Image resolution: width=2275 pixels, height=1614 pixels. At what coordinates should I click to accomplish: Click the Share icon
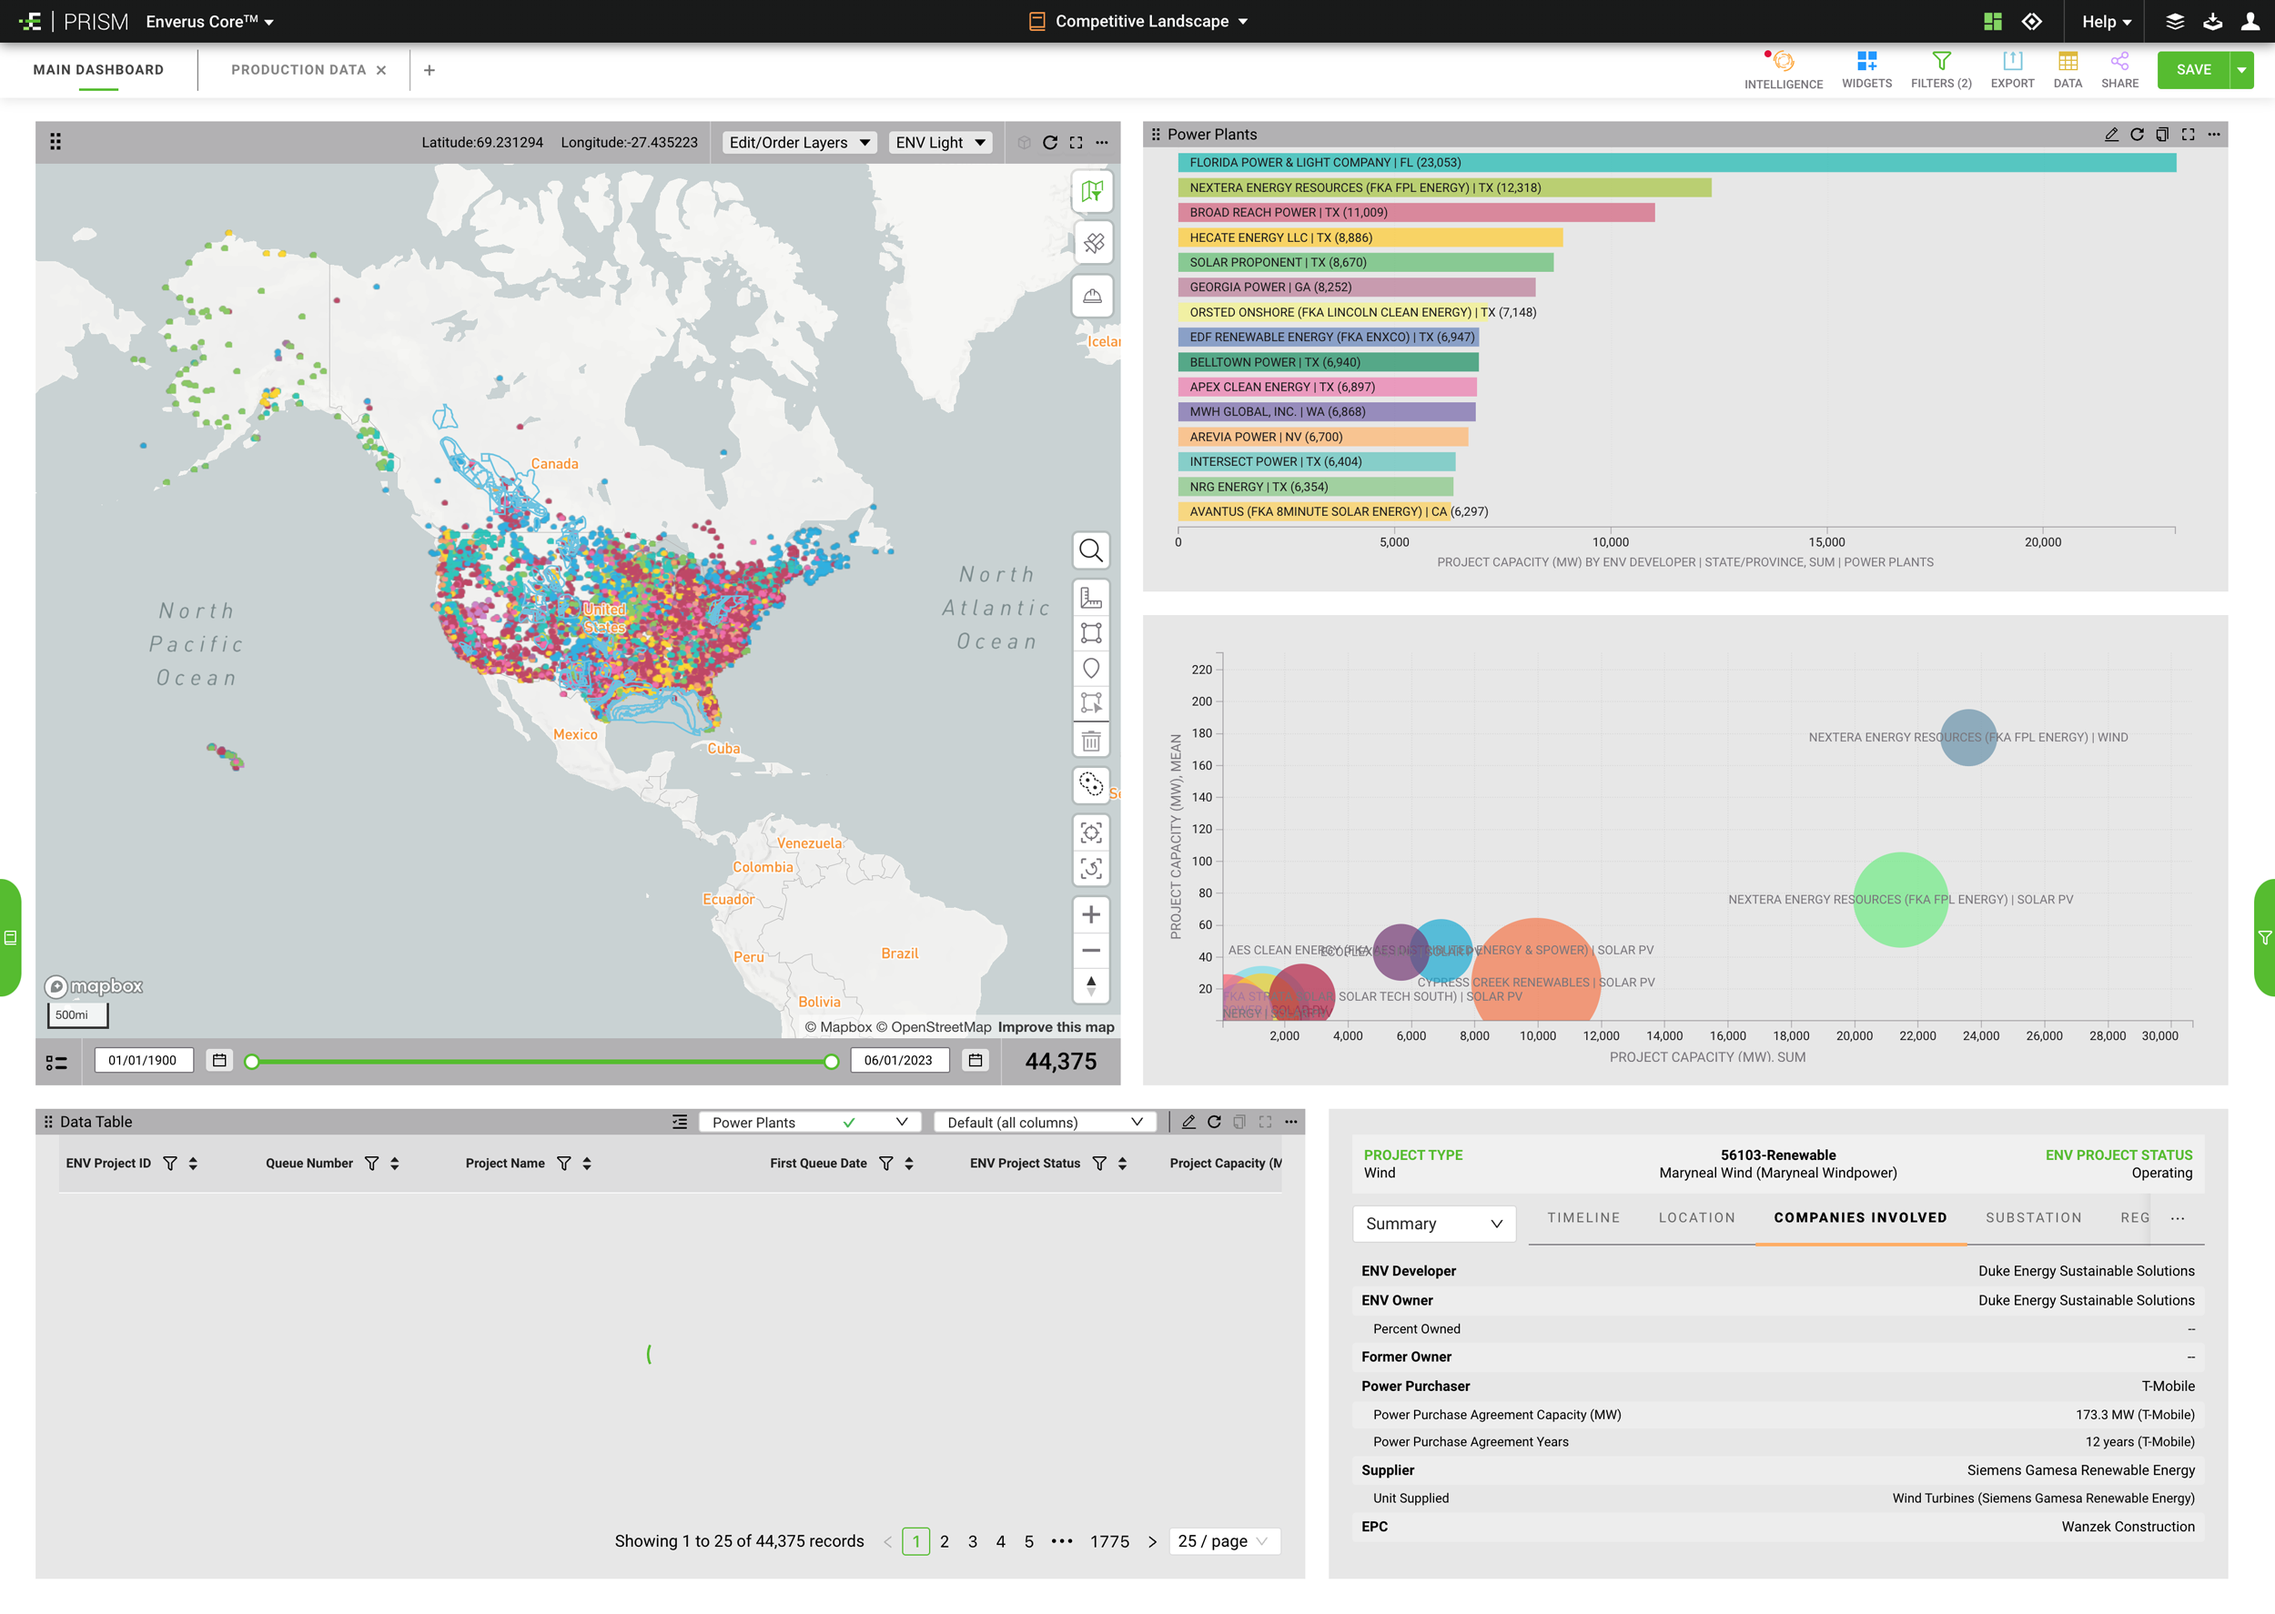2119,62
